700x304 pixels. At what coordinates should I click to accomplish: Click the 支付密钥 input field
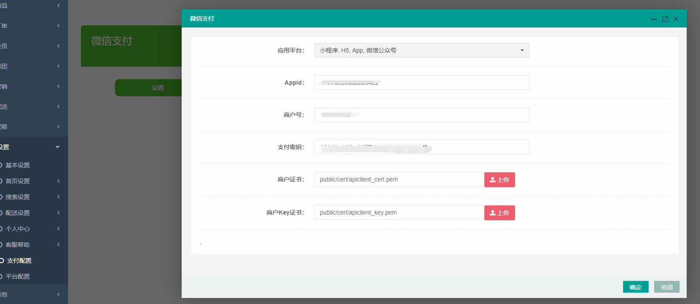pos(421,147)
